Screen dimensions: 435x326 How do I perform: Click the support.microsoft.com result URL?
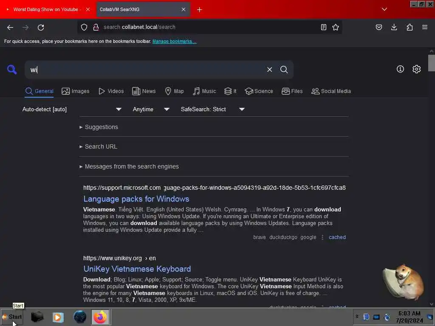click(x=215, y=188)
